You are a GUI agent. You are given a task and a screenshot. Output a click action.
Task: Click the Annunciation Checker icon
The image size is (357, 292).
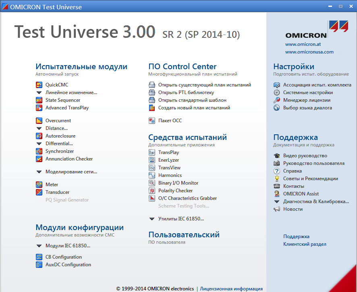pos(39,159)
